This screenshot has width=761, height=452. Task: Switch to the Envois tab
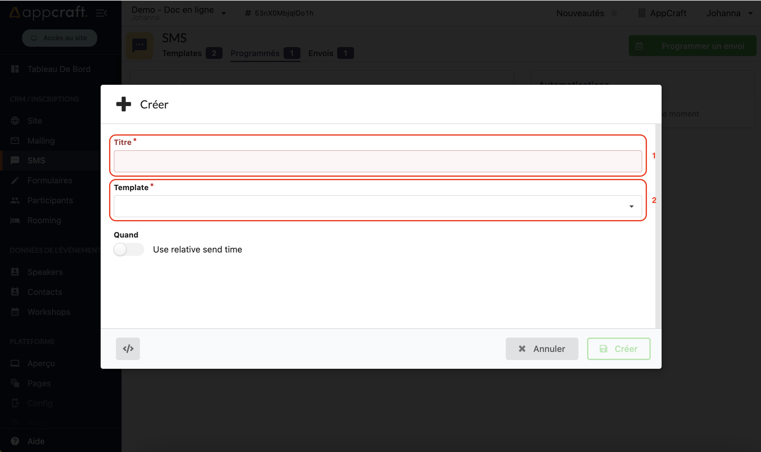coord(321,53)
